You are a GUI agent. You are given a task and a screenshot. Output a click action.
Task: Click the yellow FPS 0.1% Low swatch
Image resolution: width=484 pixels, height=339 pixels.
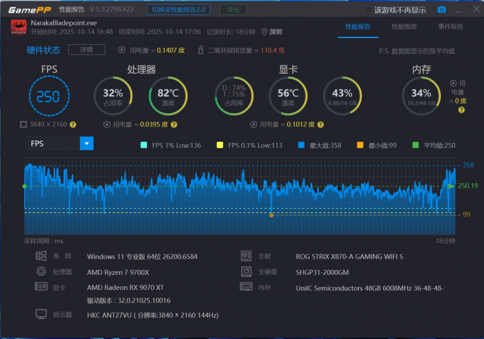pos(220,145)
